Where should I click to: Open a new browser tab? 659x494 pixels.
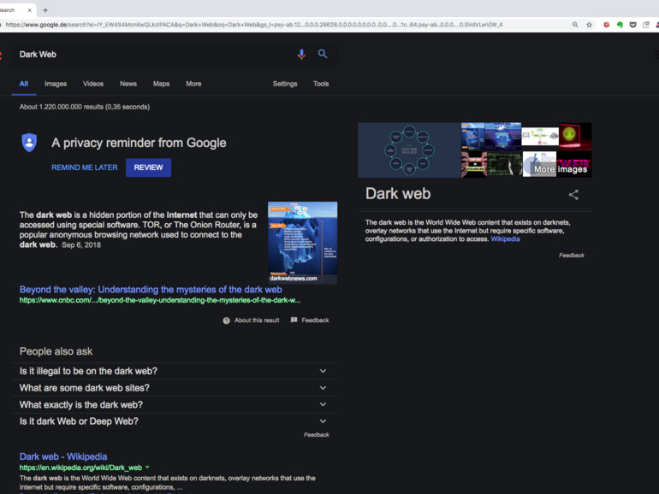(45, 10)
